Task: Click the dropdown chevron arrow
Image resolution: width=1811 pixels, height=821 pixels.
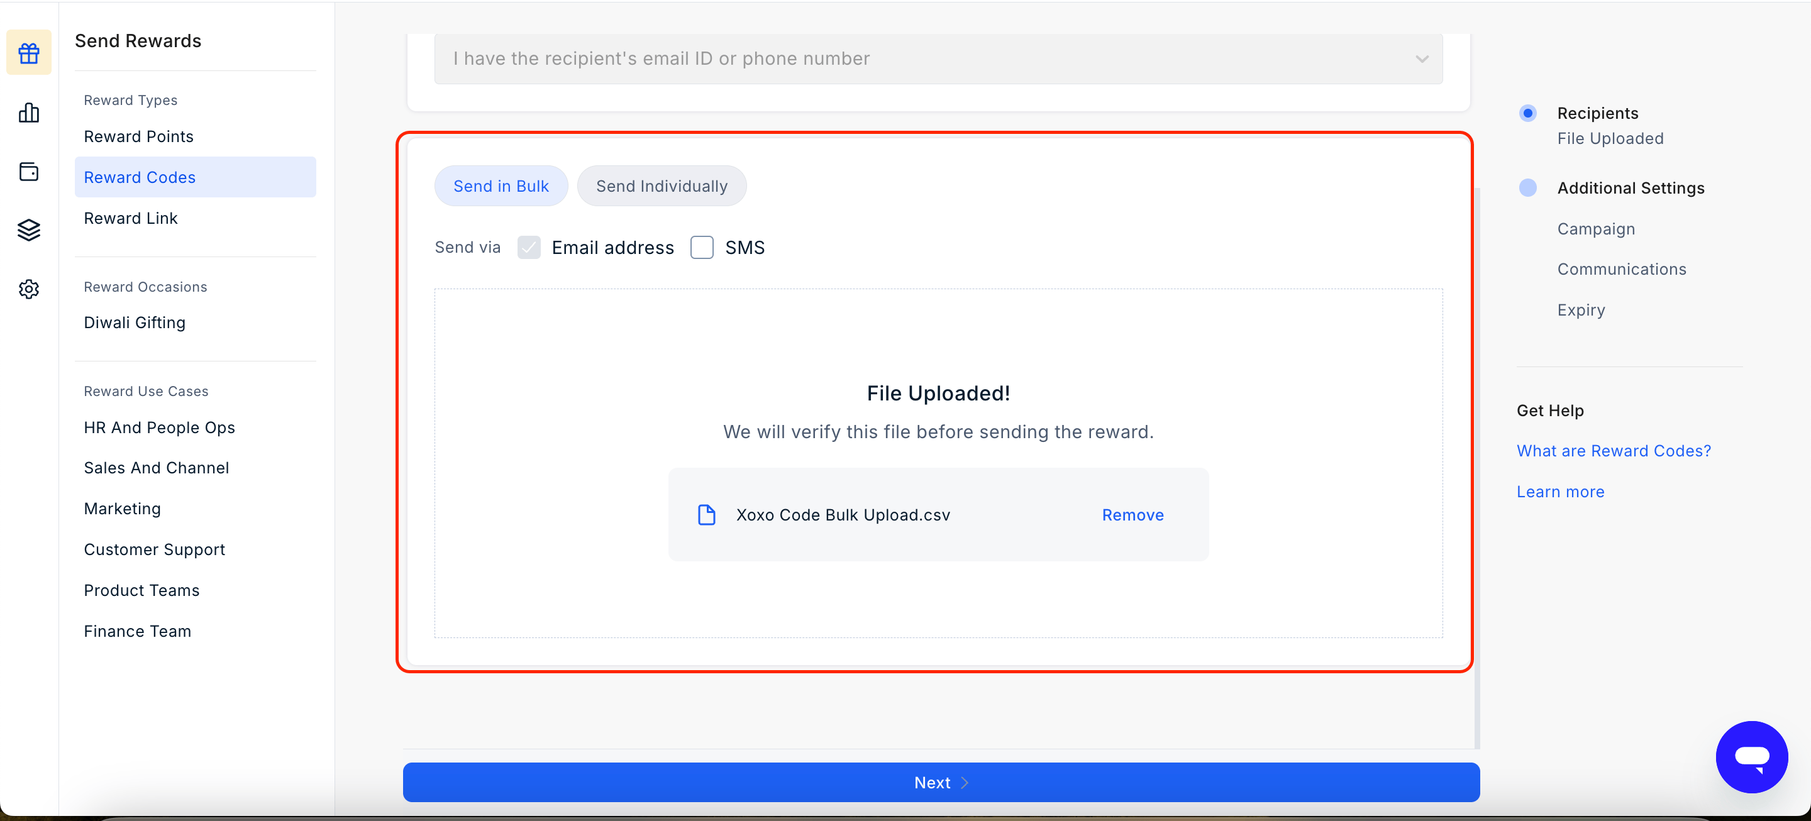Action: [1422, 59]
